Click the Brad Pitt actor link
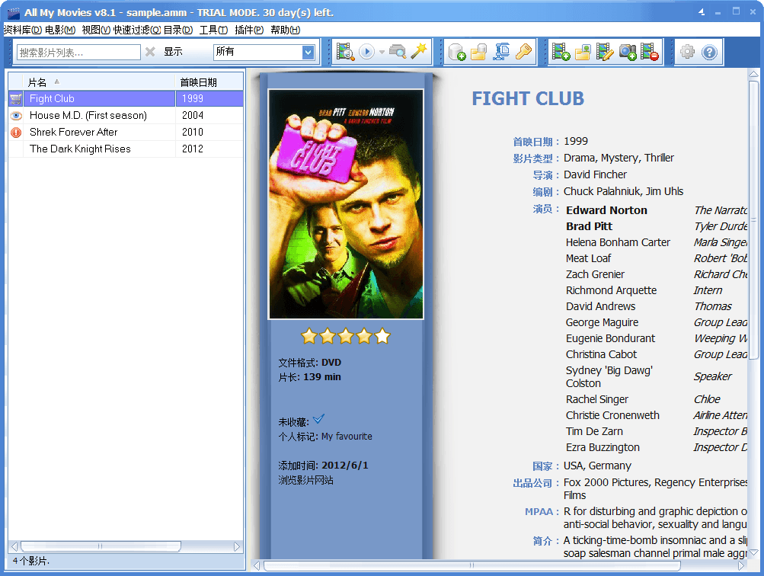This screenshot has width=764, height=576. (589, 226)
